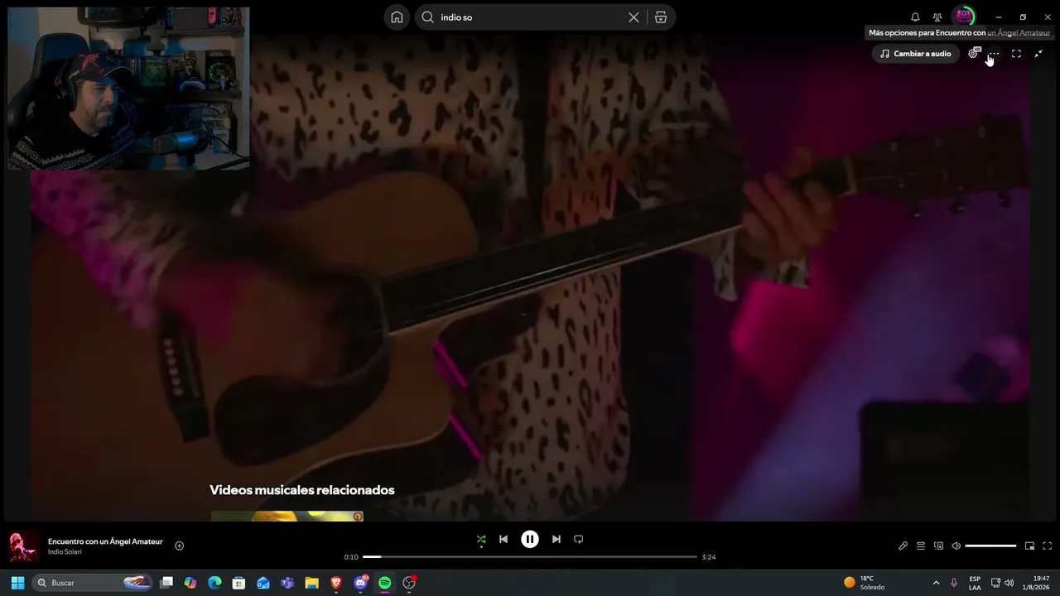Open the now playing album thumbnail
Screen dimensions: 1060x596
23,546
